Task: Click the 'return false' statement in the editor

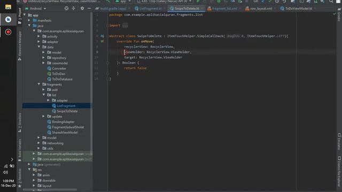Action: [135, 68]
